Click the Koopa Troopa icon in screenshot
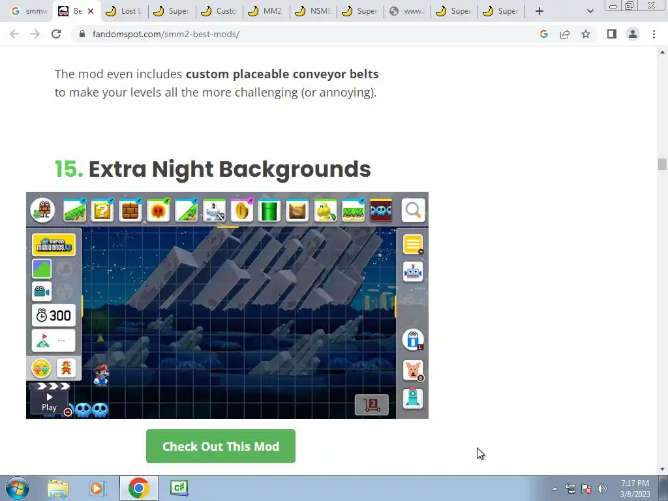Viewport: 668px width, 501px height. click(326, 210)
